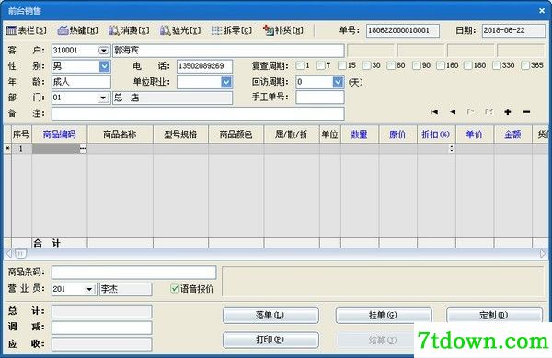Click the 商品名称 column header
The height and width of the screenshot is (358, 552).
click(120, 134)
